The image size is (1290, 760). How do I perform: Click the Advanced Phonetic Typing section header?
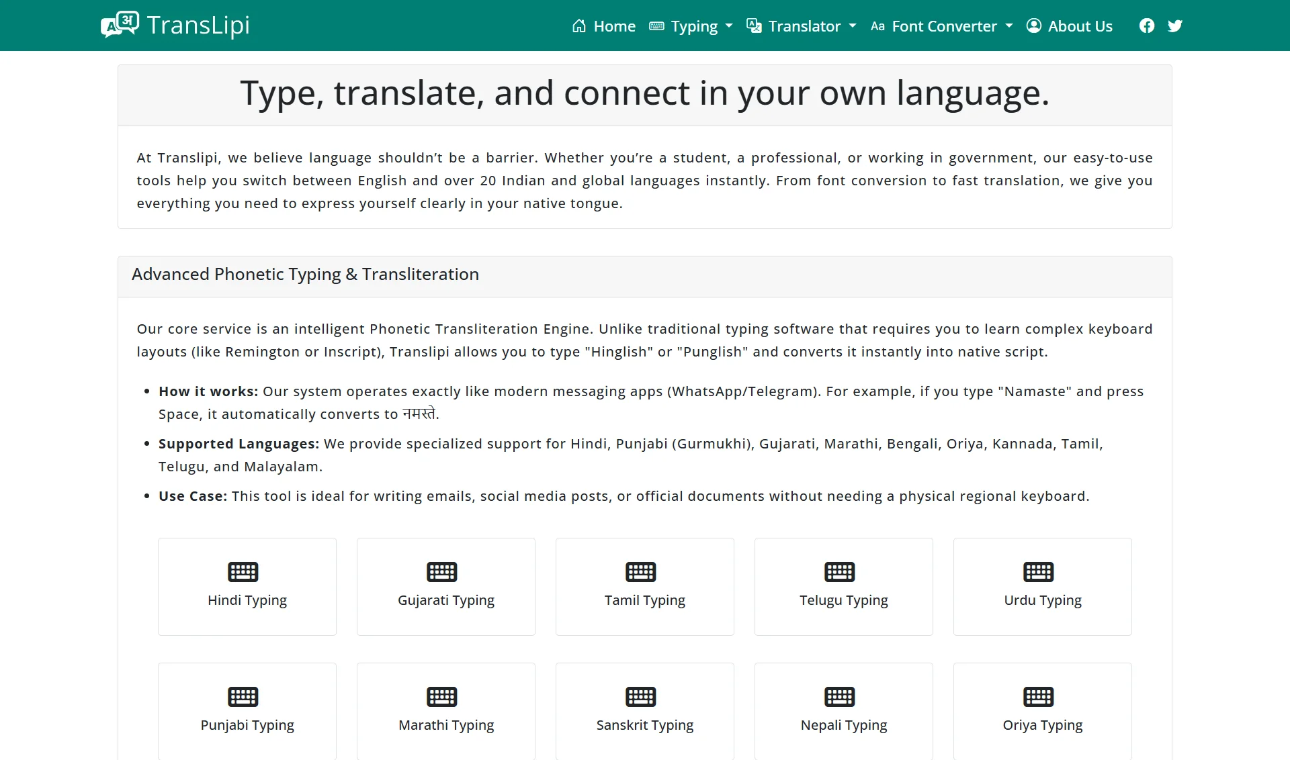305,275
